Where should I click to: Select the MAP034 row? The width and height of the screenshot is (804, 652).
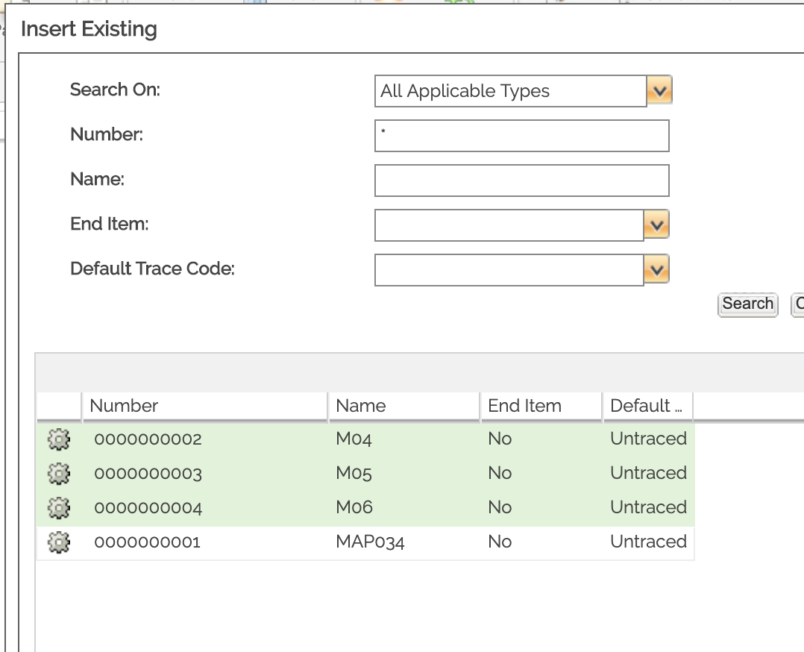pos(370,542)
